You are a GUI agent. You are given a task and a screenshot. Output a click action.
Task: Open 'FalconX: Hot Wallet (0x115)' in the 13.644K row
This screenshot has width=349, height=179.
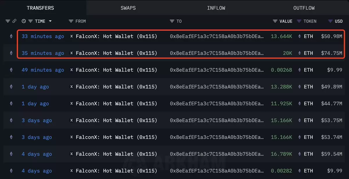(x=116, y=36)
